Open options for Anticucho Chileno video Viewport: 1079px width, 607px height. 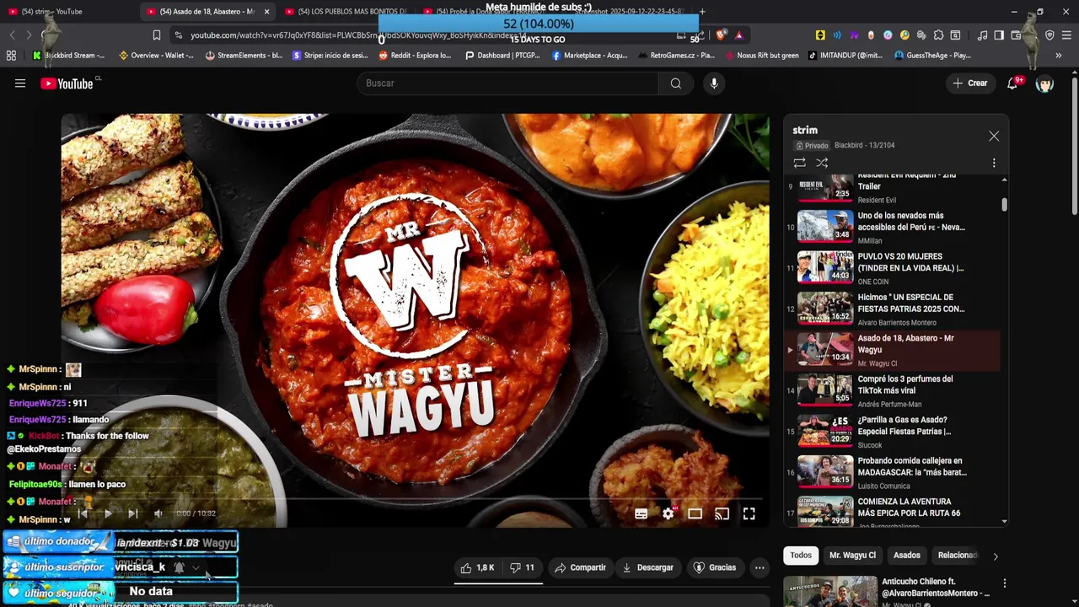click(x=1004, y=583)
